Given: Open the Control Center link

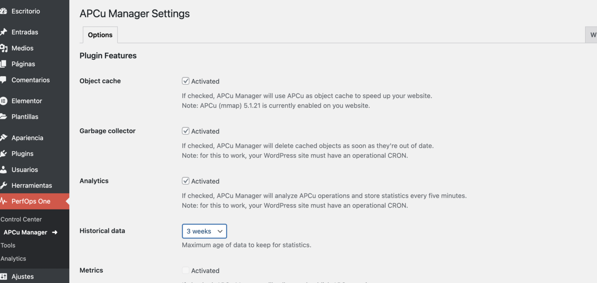Looking at the screenshot, I should 21,219.
